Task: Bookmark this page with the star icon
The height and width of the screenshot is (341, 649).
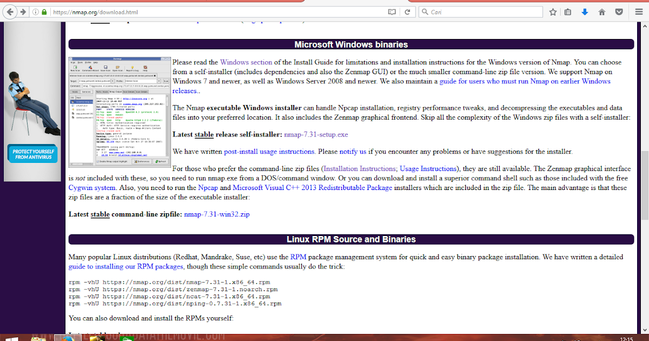Action: [x=553, y=11]
